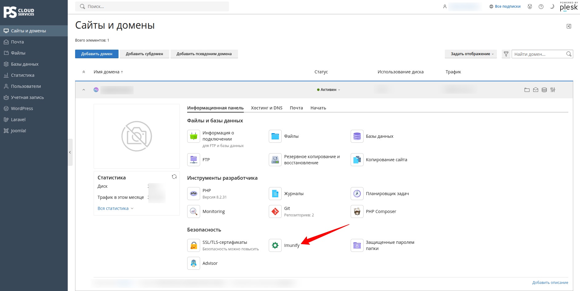Open Joomla! in the sidebar

click(34, 131)
